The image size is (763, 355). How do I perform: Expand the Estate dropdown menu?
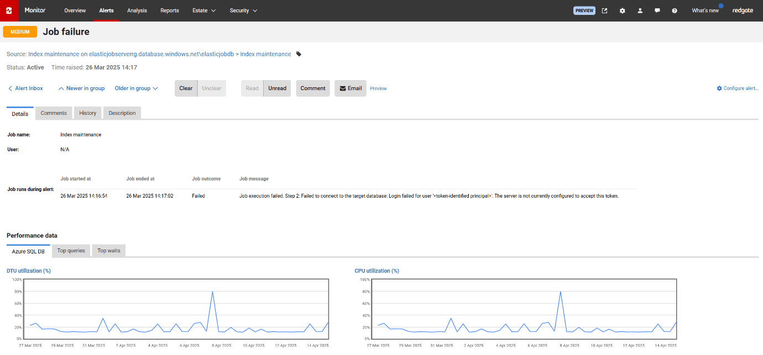pos(204,10)
